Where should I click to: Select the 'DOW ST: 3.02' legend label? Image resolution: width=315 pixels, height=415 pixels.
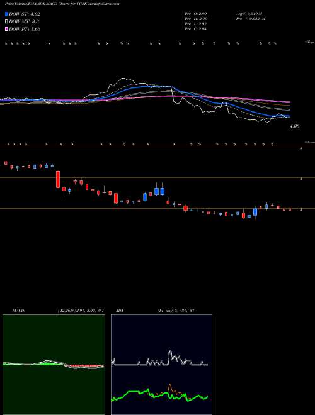25,14
